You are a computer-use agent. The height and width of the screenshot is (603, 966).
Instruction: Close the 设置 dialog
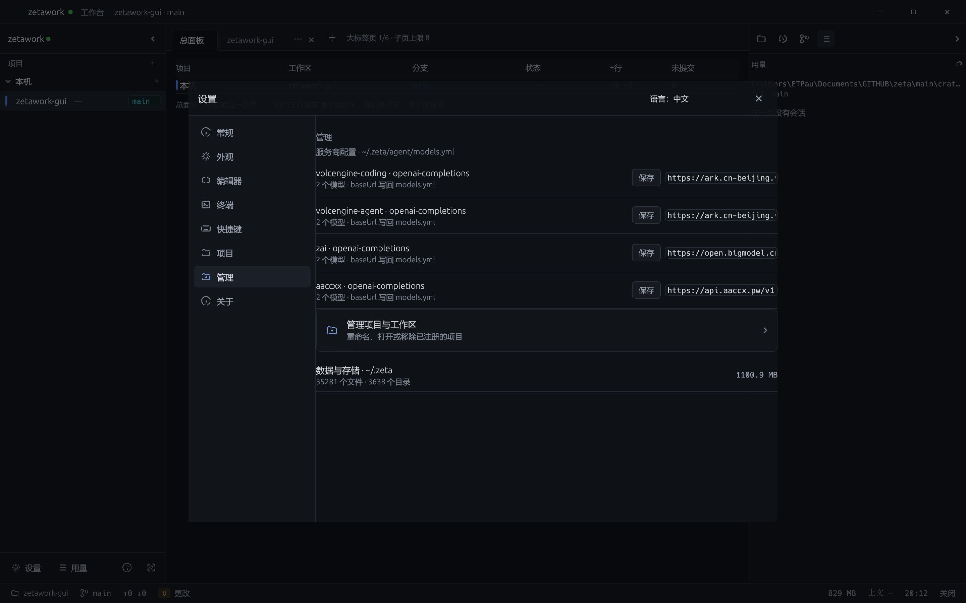tap(758, 98)
